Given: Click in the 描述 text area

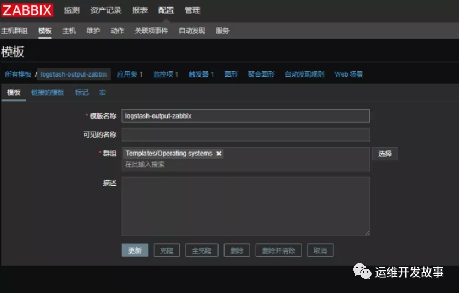Looking at the screenshot, I should click(245, 206).
